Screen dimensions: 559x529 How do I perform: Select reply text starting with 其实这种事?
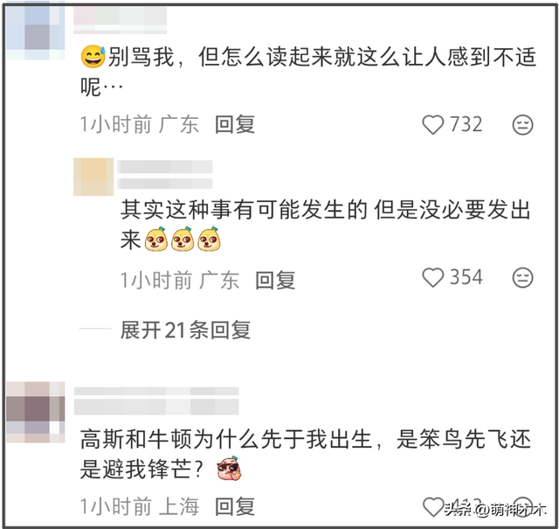click(x=326, y=225)
